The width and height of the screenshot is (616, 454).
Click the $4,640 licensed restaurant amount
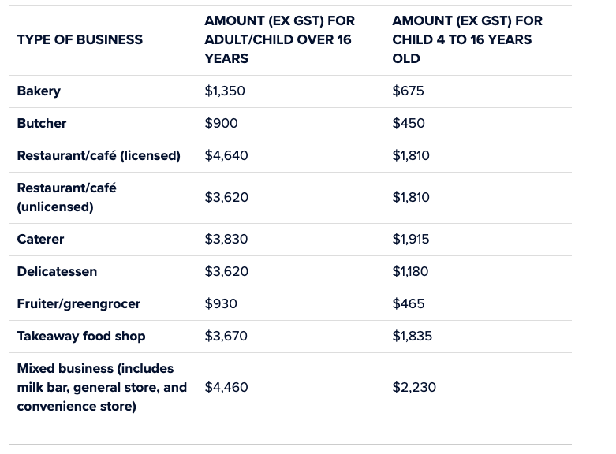click(226, 155)
